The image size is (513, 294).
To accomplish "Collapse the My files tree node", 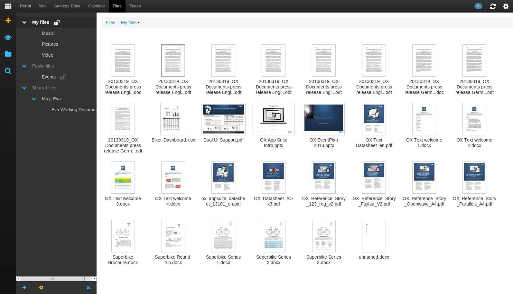I will click(x=24, y=22).
